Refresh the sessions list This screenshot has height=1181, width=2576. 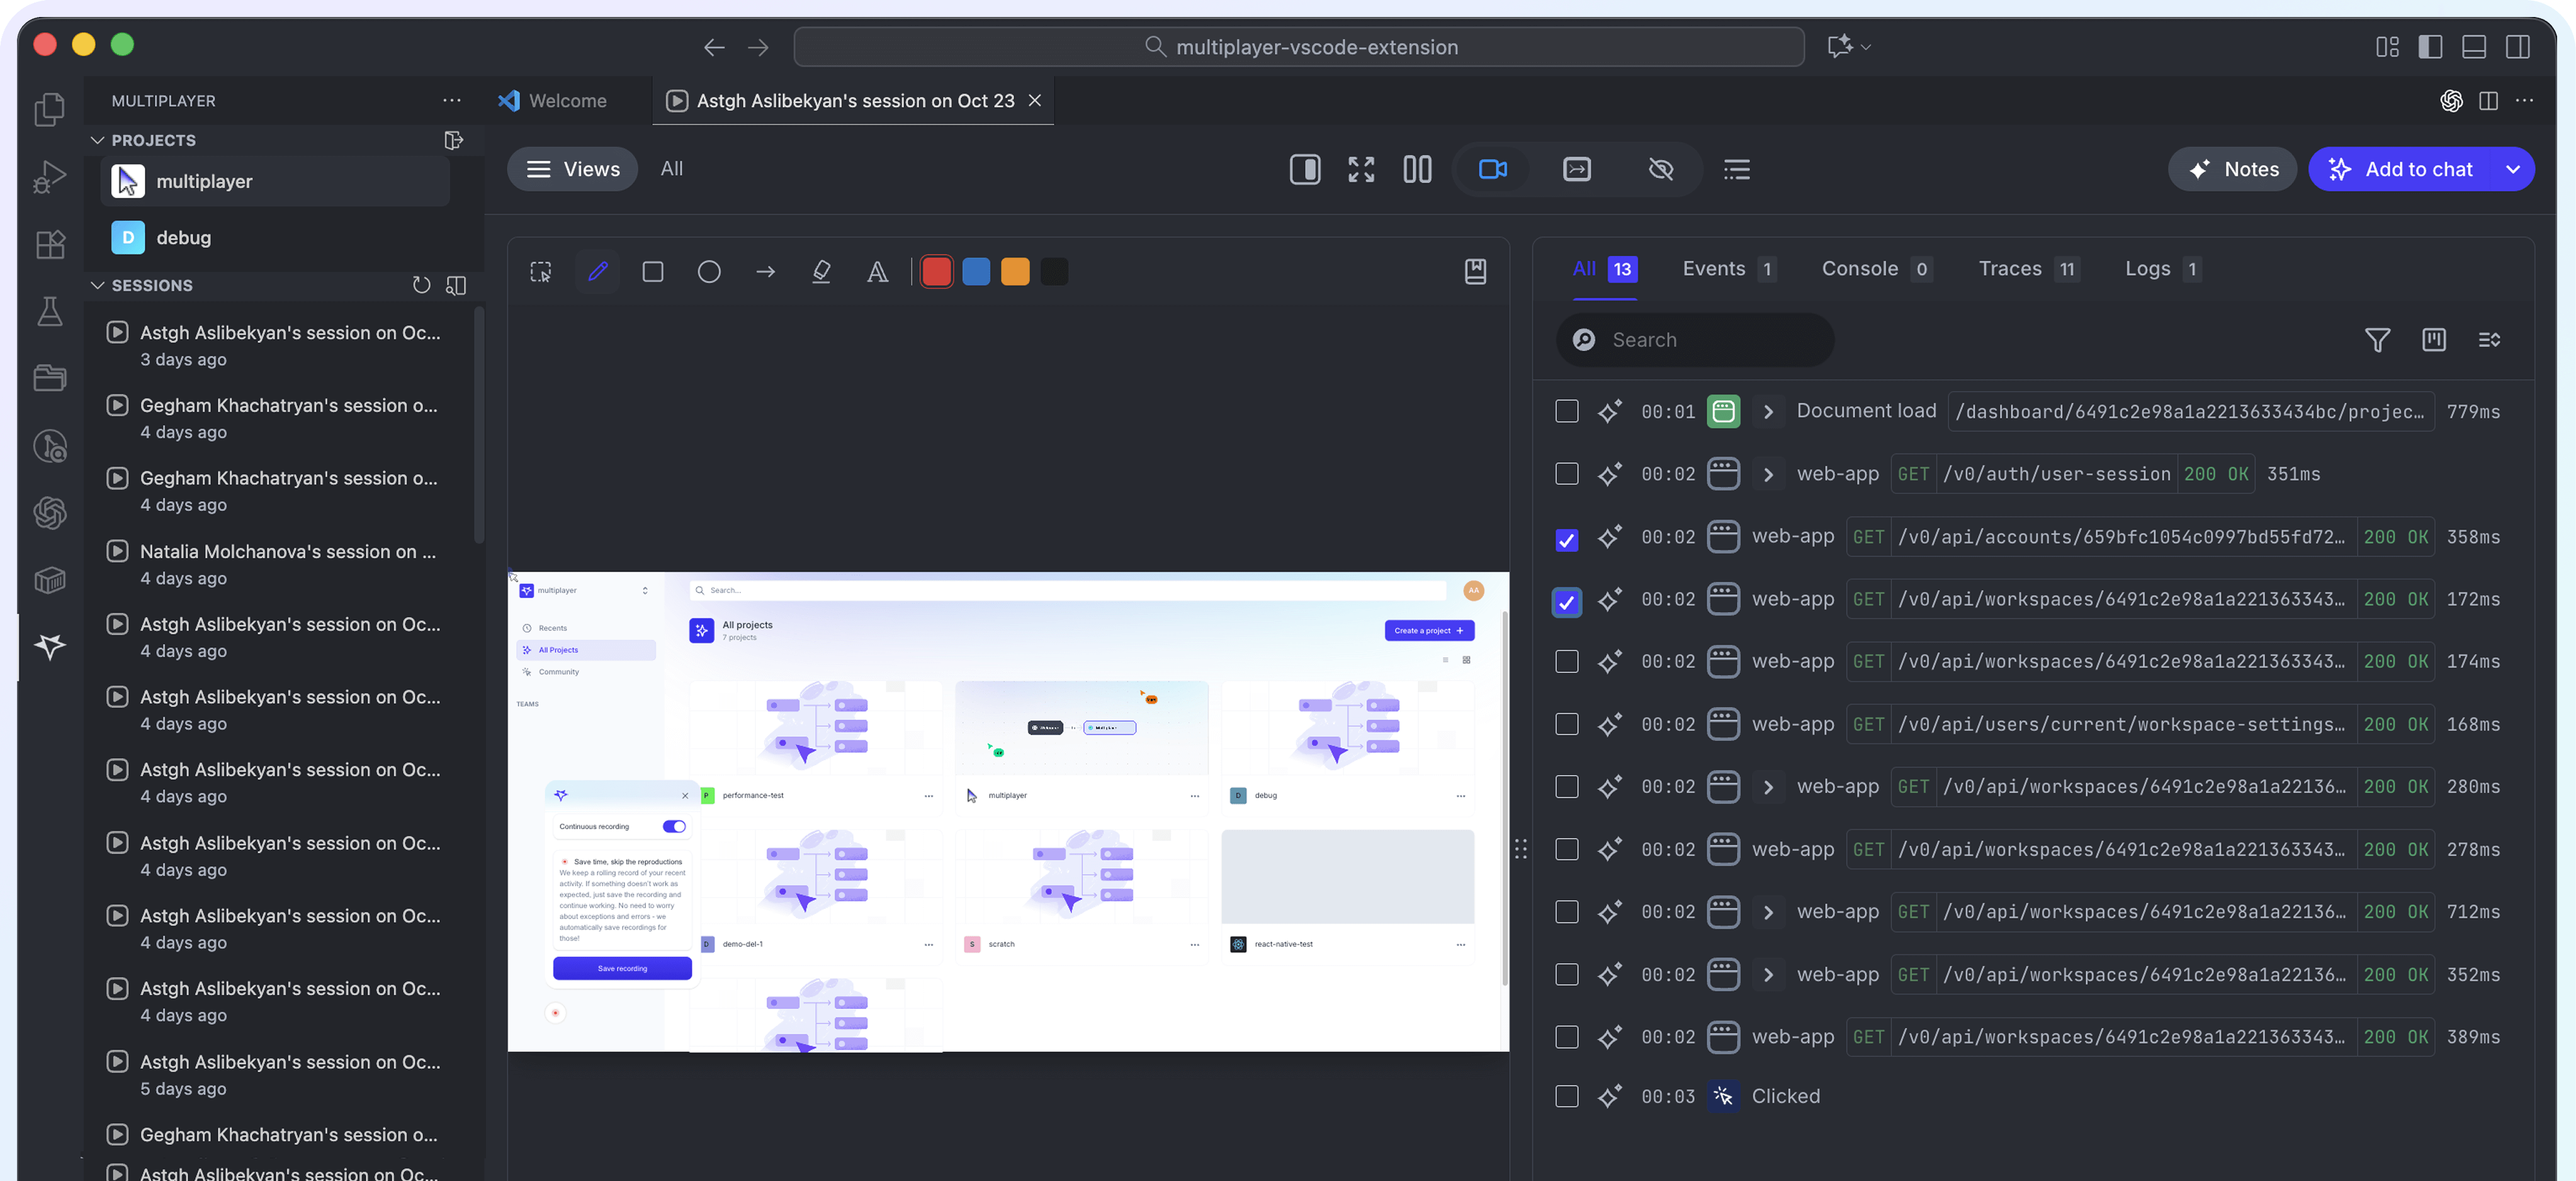421,285
